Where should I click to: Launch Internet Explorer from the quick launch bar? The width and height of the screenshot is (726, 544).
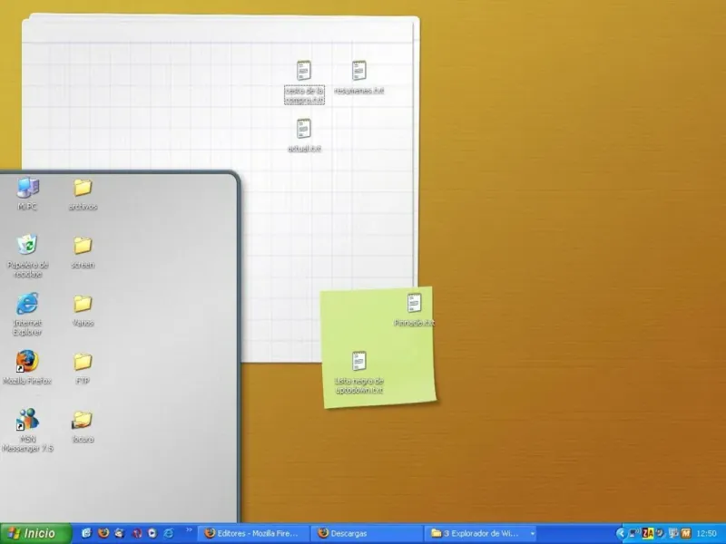tap(169, 533)
